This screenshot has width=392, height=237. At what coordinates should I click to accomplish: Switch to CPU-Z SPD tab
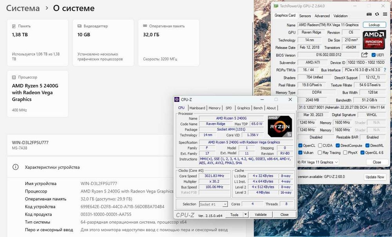(229, 108)
